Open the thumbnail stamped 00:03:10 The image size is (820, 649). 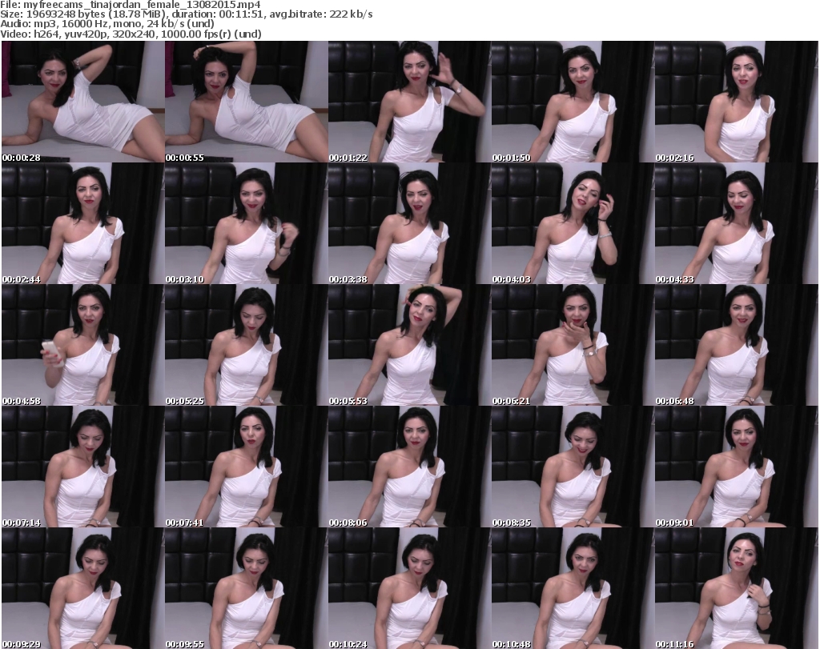[247, 223]
